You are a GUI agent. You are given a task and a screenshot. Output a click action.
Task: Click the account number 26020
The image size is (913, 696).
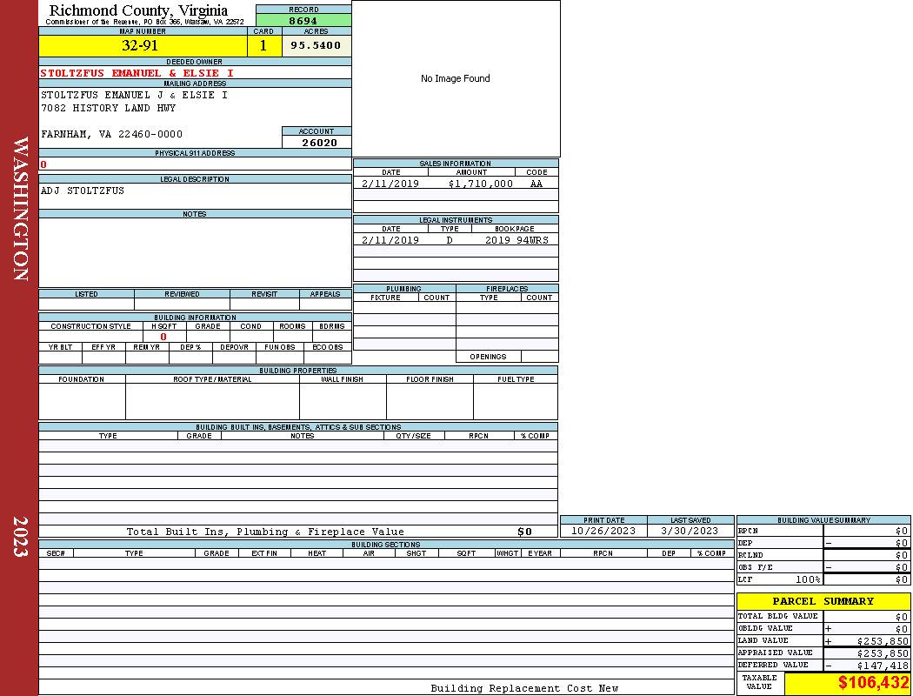coord(318,143)
